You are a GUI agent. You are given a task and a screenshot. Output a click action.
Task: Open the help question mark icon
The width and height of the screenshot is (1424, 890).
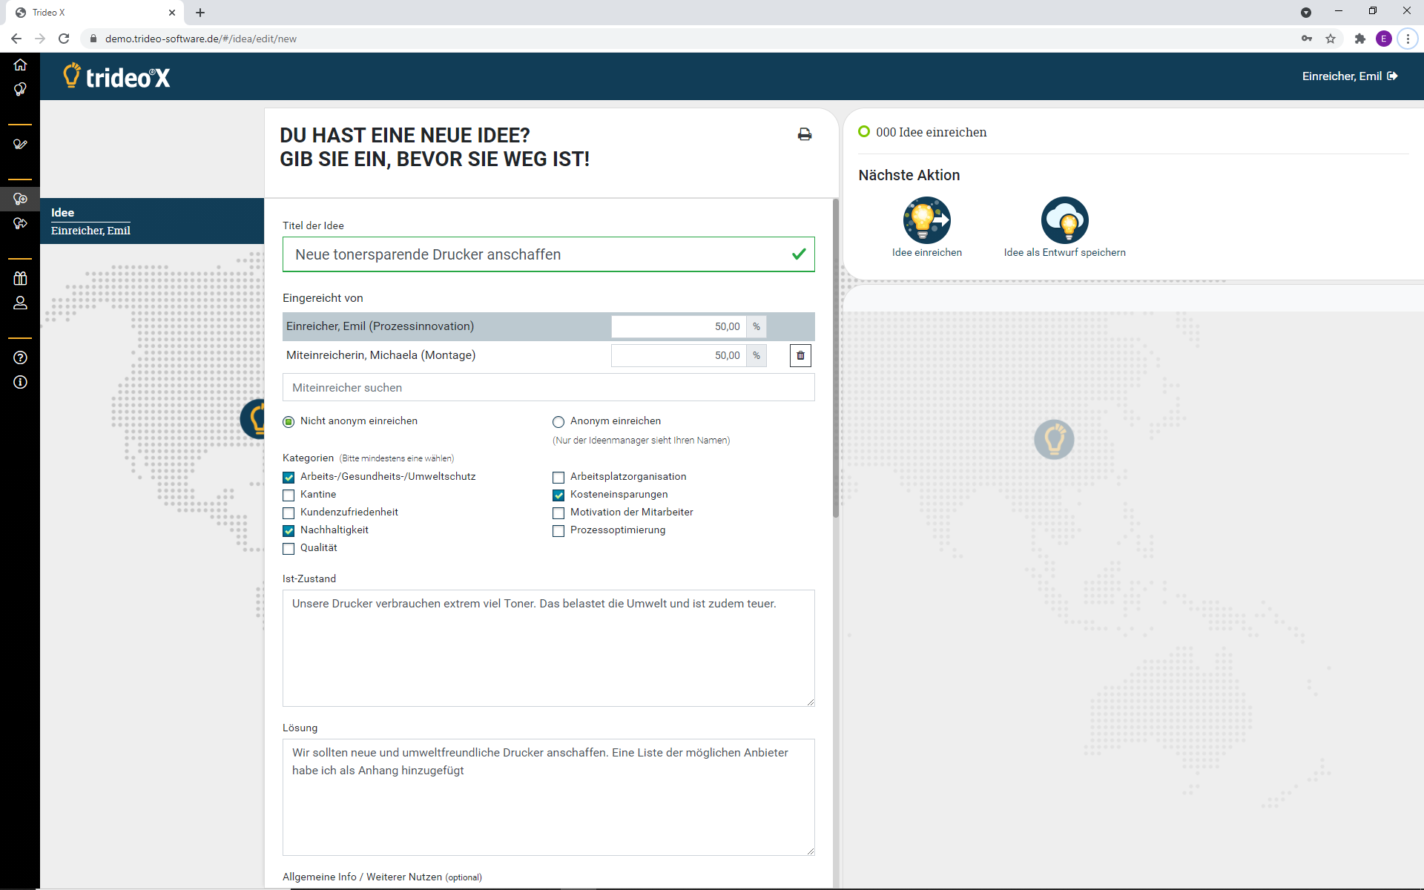[20, 357]
